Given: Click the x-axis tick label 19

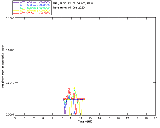Looking at the screenshot, I should coord(146,118).
